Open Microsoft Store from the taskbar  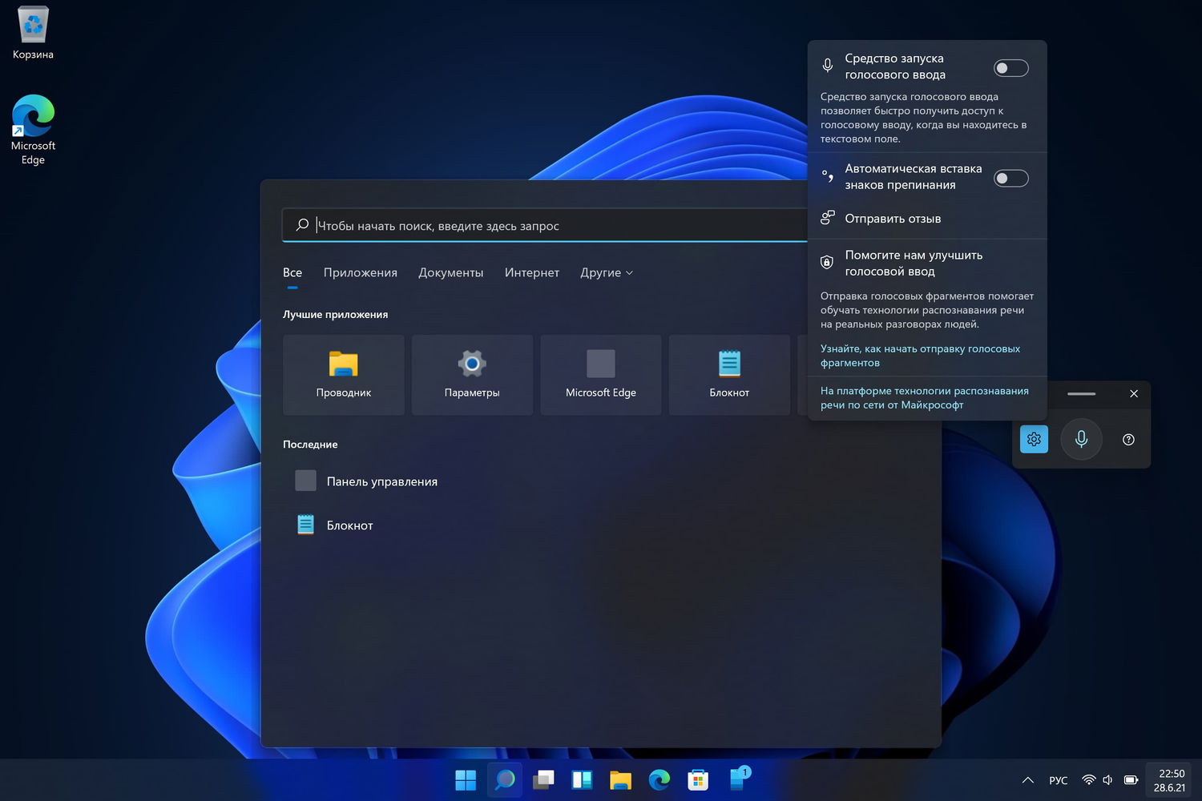point(698,779)
